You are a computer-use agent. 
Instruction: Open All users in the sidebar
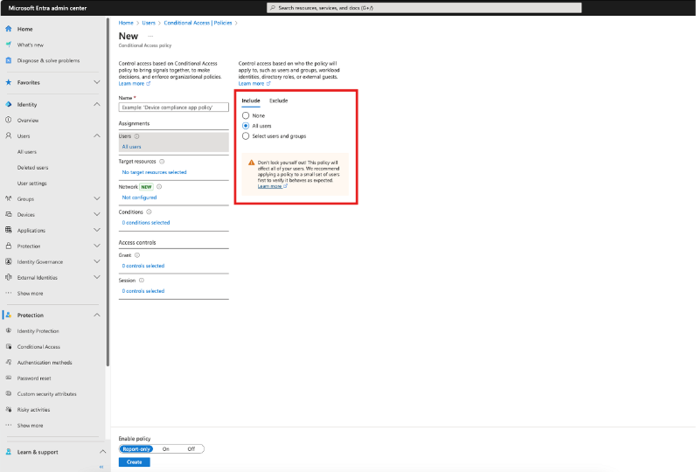pos(27,151)
